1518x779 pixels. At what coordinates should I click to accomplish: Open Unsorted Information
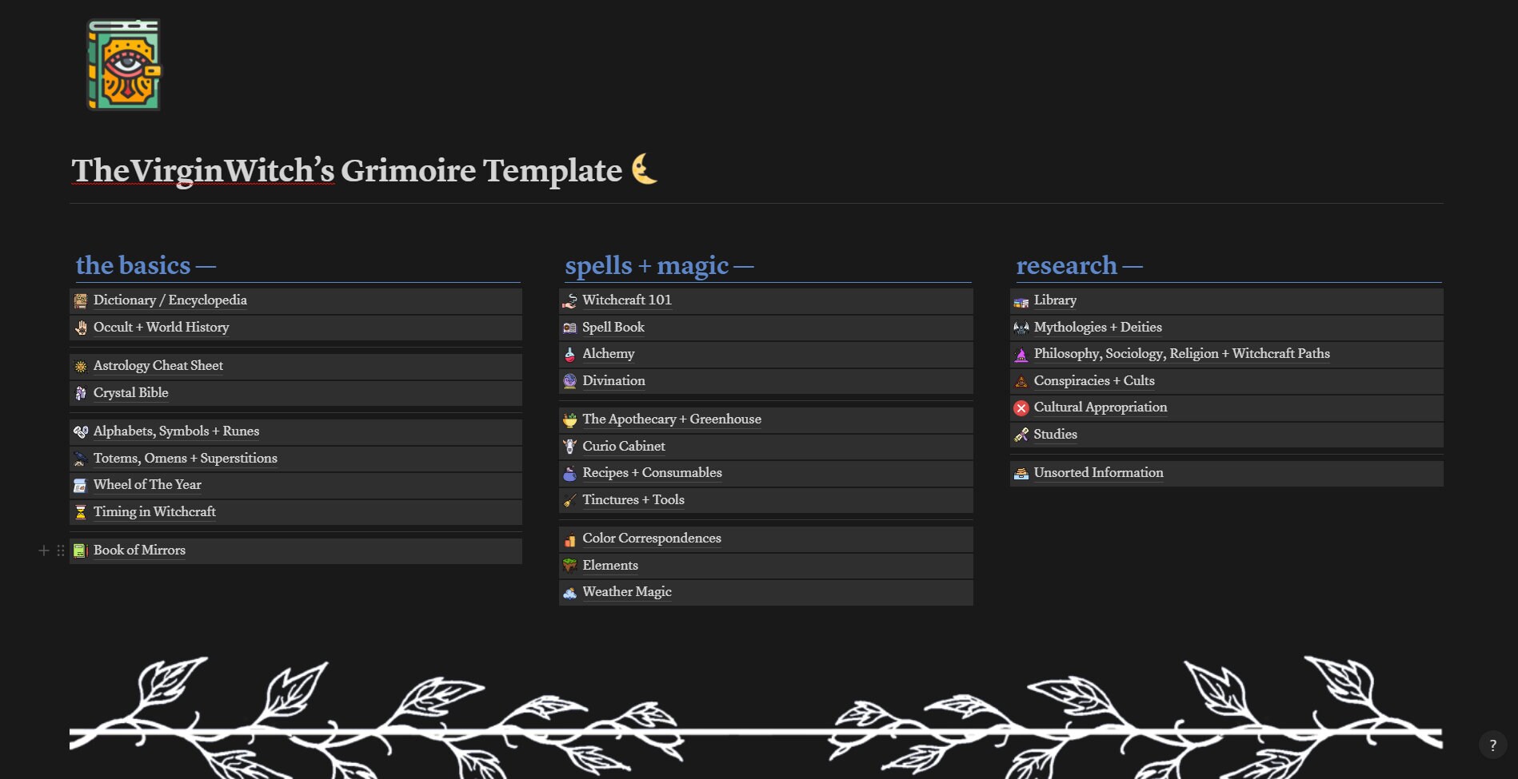click(1098, 472)
